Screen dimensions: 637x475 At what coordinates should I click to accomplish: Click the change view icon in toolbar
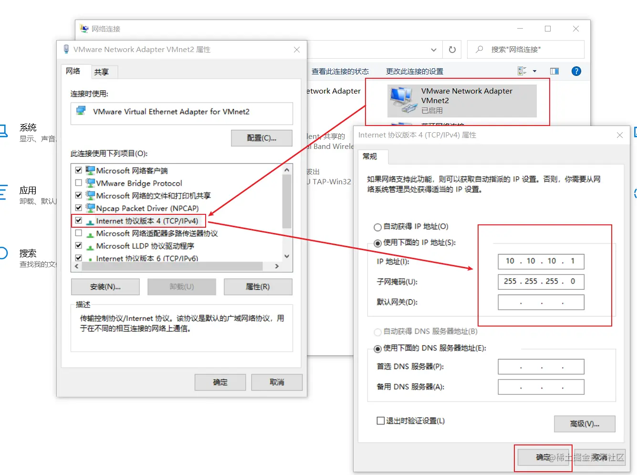522,71
